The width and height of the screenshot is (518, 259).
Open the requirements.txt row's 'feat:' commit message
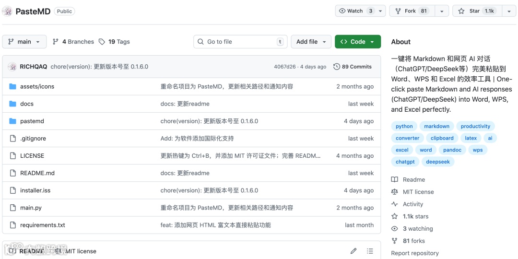point(216,225)
